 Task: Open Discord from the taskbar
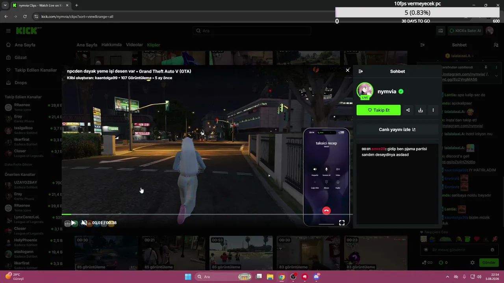tap(316, 277)
